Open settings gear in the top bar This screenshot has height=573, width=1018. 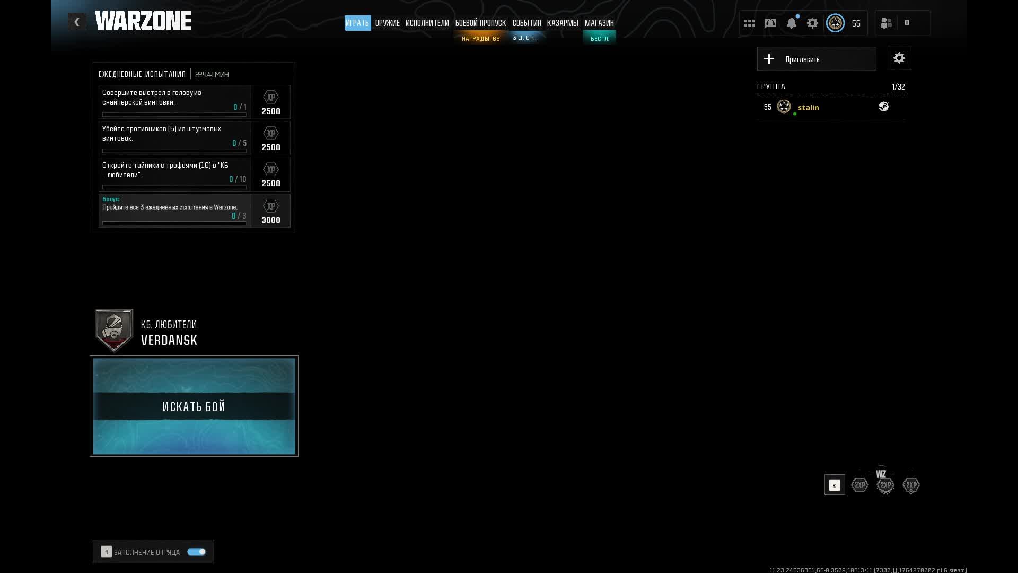tap(812, 23)
